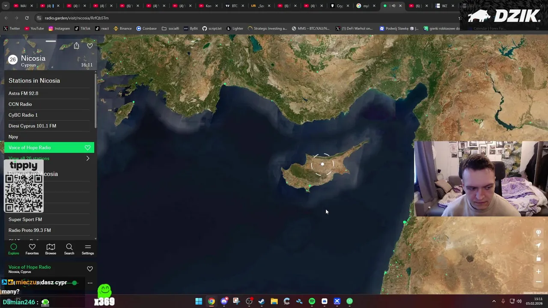Click the station list scrollbar

pyautogui.click(x=96, y=102)
